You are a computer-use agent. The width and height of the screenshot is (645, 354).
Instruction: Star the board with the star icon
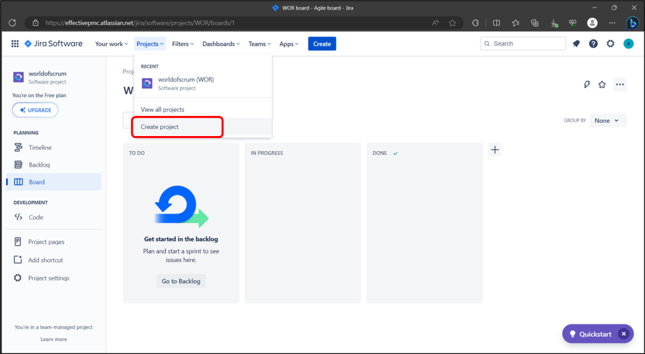coord(602,84)
